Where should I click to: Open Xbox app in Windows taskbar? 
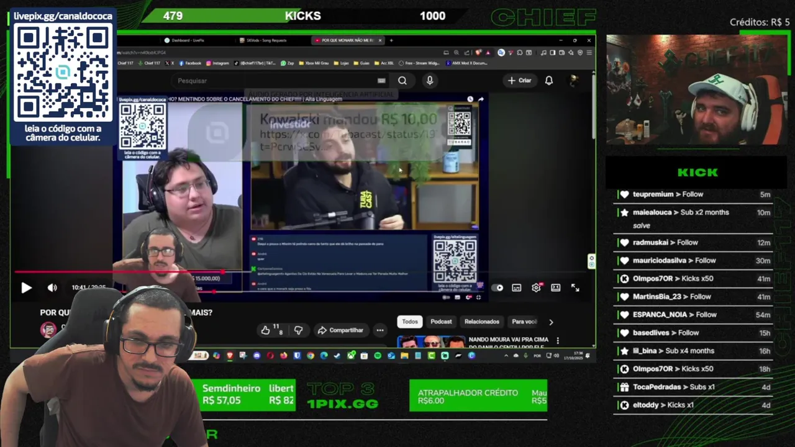point(351,356)
